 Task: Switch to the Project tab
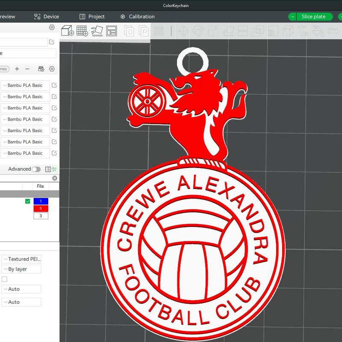(92, 17)
